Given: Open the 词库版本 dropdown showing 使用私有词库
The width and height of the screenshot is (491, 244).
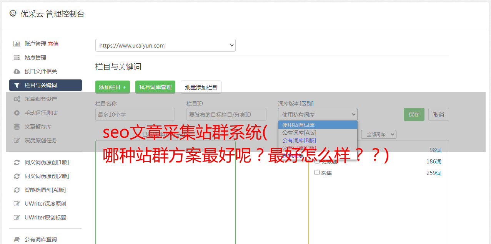Looking at the screenshot, I should pos(318,114).
